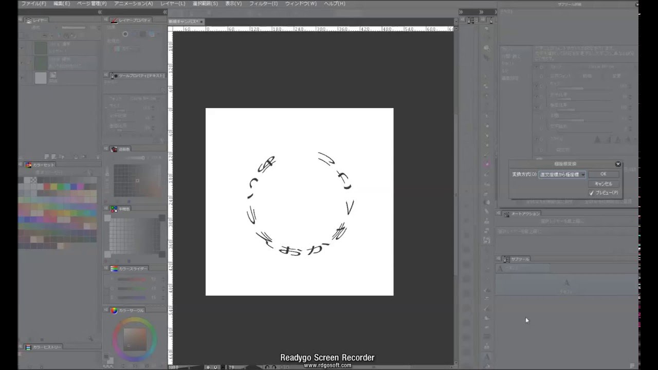Toggle visibility of the 用紙 paper layer
658x370 pixels.
click(x=22, y=78)
